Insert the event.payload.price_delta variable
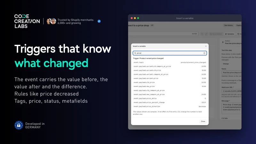256x144 pixels. (170, 98)
